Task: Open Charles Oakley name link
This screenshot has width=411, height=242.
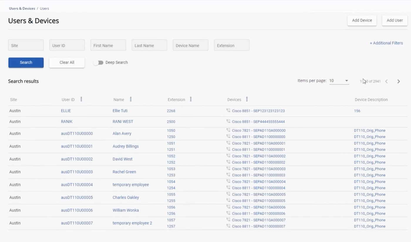Action: 126,197
